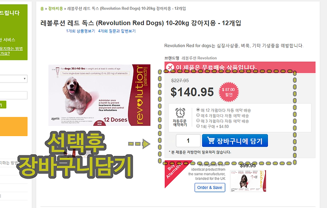Click the 홈 breadcrumb link
Viewport: 327px width, 208px height.
click(42, 9)
